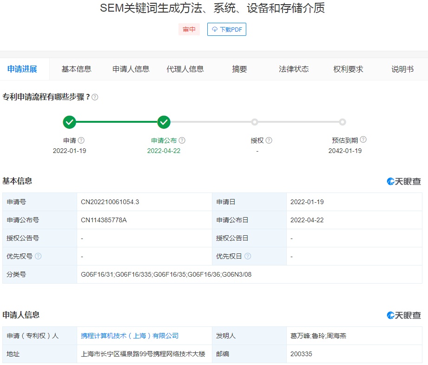Open help icon next to 授权 step
Viewport: 428px width, 365px height.
[x=269, y=140]
